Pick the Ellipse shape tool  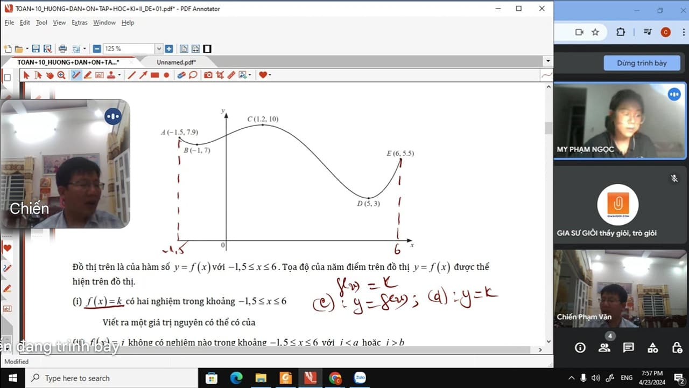(166, 75)
